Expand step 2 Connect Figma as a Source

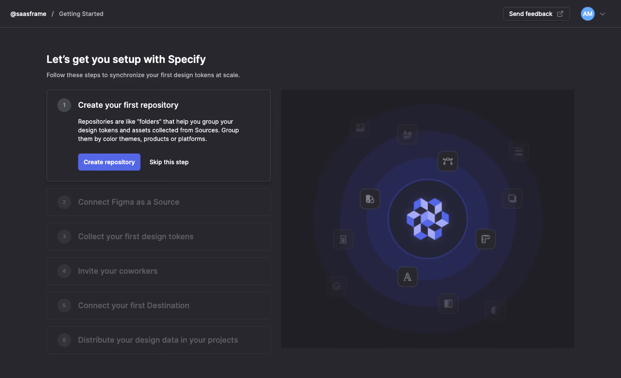[159, 202]
